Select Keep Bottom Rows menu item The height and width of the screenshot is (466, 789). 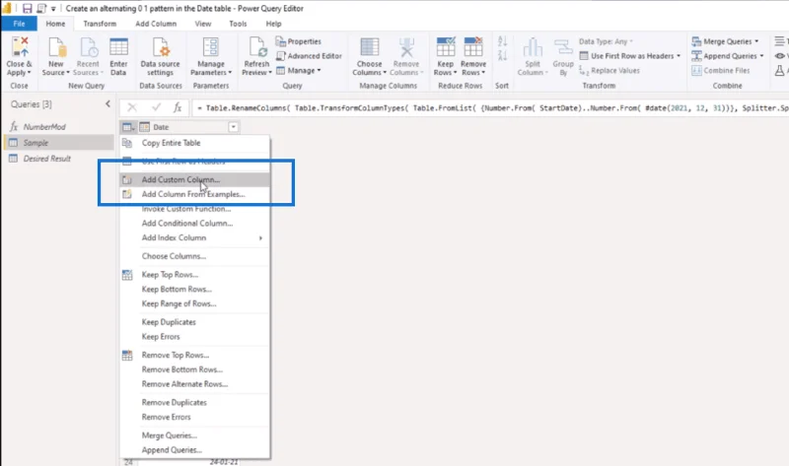(194, 289)
